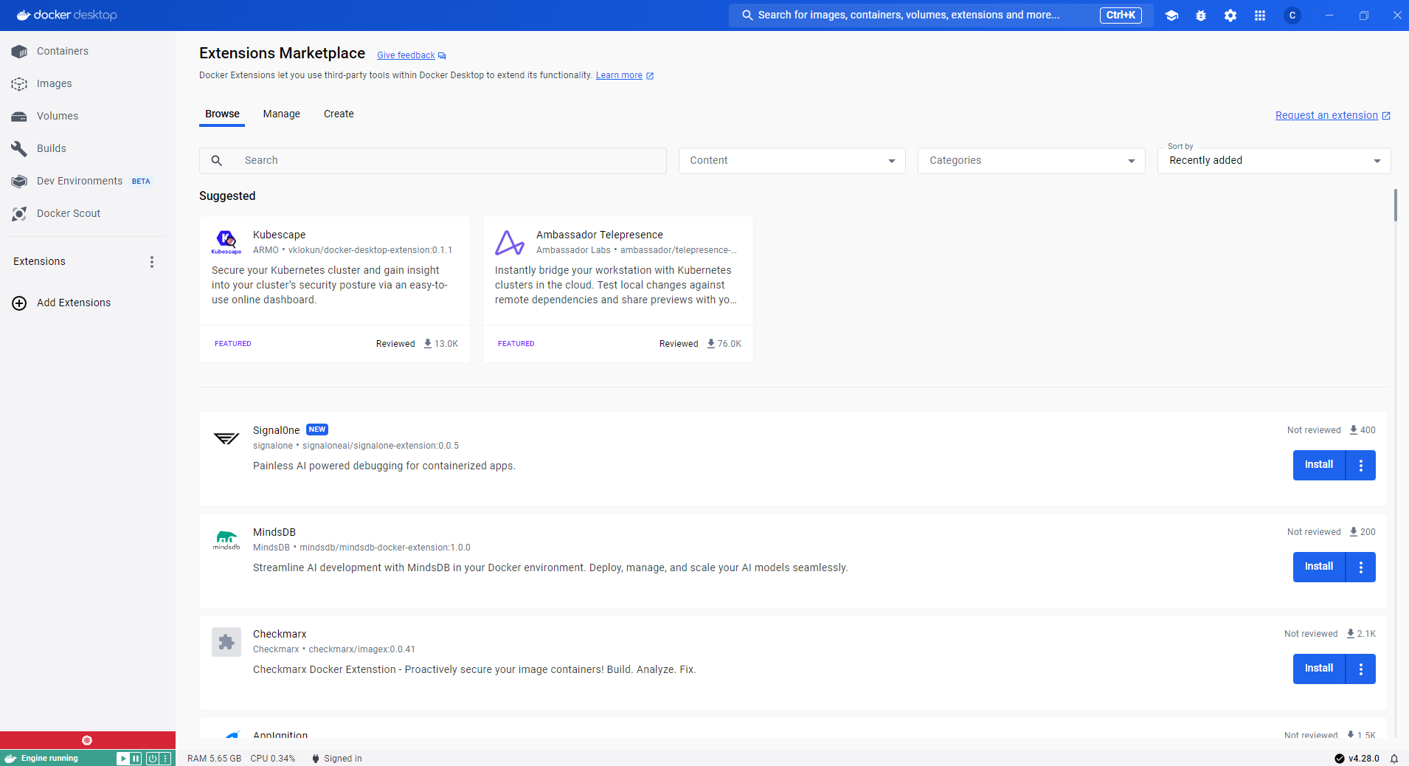
Task: Open the Learning center graduation cap icon
Action: (x=1171, y=15)
